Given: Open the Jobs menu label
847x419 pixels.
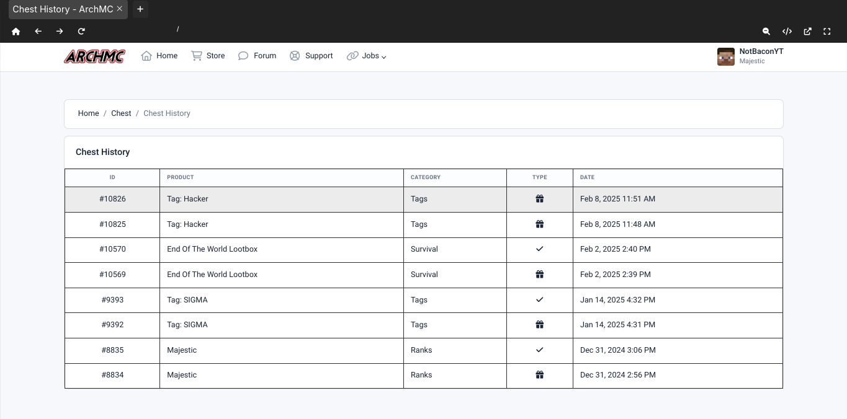Looking at the screenshot, I should tap(370, 56).
